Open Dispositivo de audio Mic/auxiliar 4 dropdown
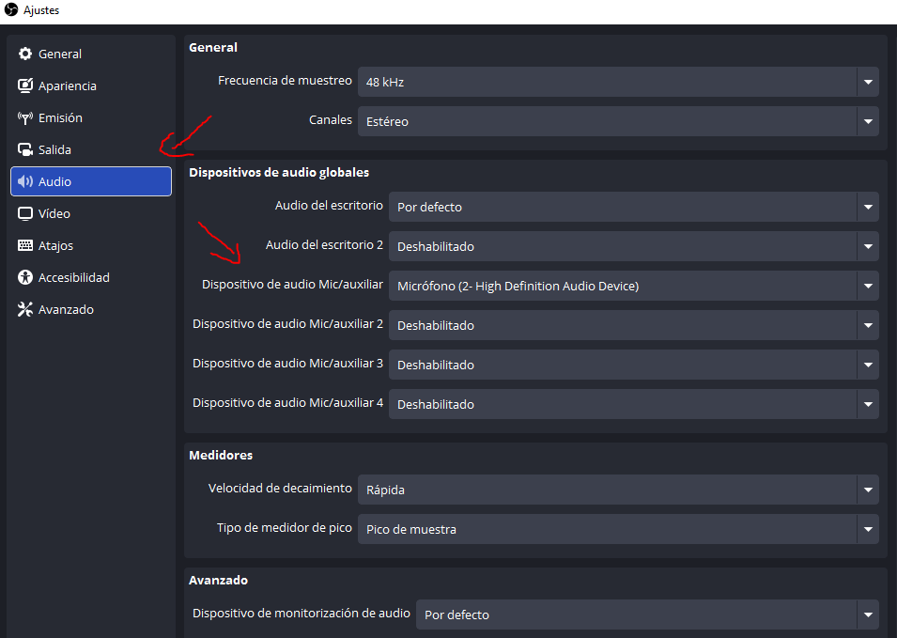This screenshot has width=897, height=638. (x=634, y=404)
